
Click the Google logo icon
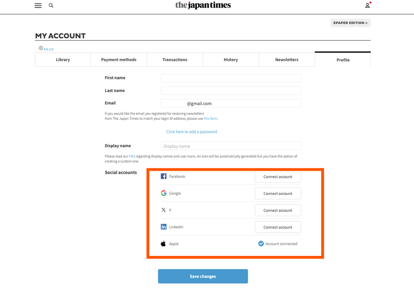(x=163, y=193)
